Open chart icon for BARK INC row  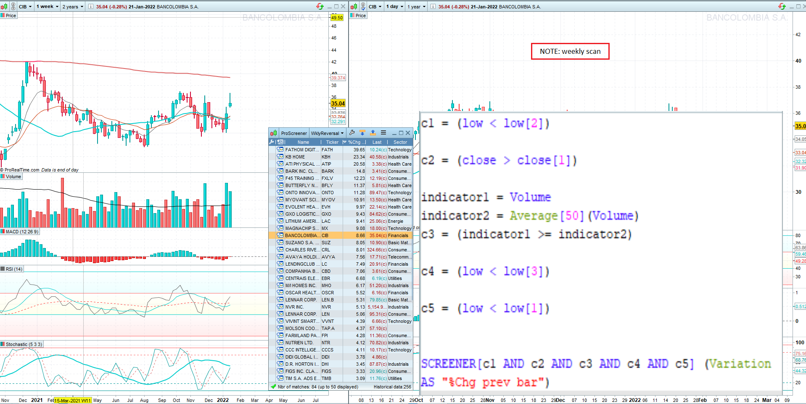coord(280,171)
